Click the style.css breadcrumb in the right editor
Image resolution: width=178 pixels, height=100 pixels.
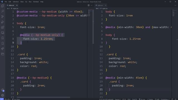click(x=105, y=9)
